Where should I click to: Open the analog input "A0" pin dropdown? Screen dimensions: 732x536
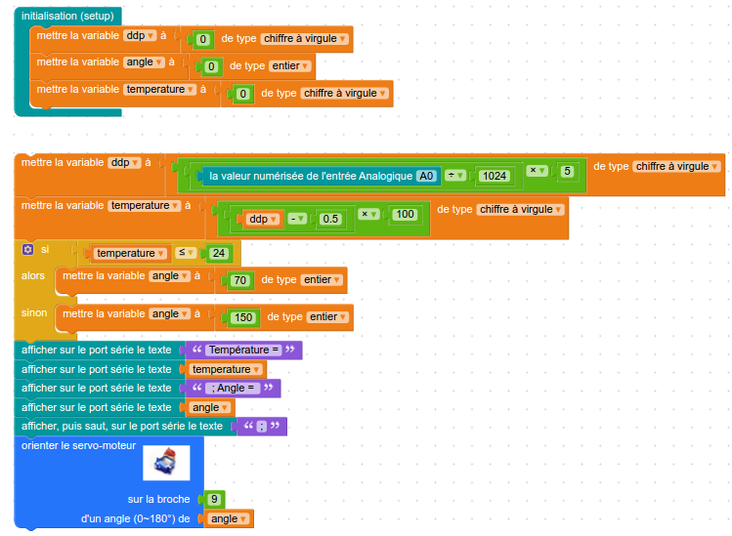click(425, 176)
